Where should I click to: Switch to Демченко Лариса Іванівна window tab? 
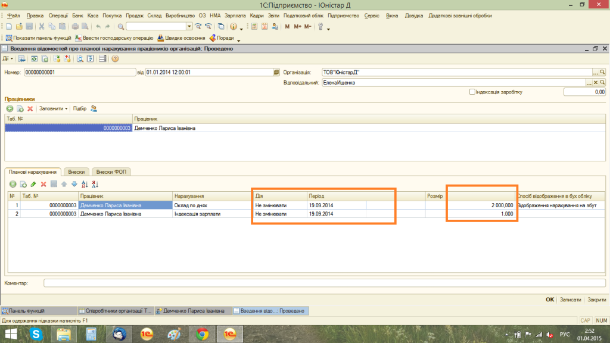click(x=193, y=311)
